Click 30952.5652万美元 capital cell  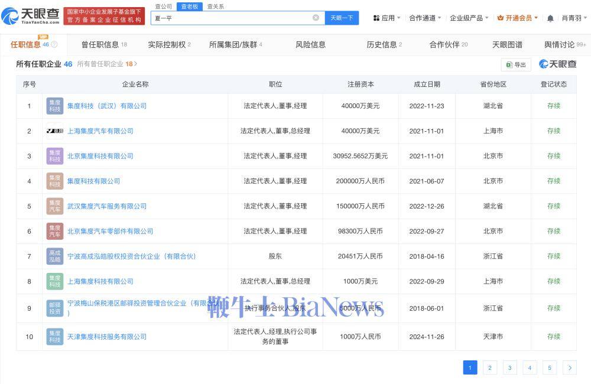361,156
